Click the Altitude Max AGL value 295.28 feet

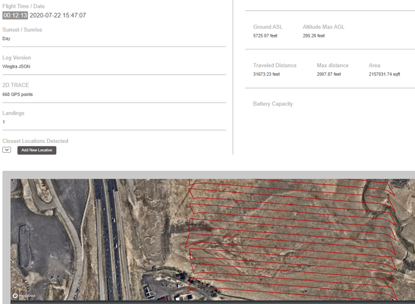tap(314, 36)
